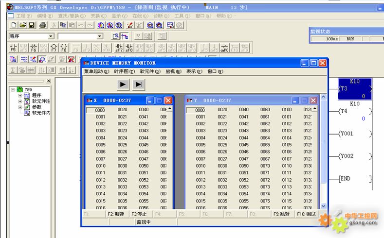This screenshot has width=384, height=238.
Task: Open the 工程 menu in GX Developer
Action: coord(24,16)
